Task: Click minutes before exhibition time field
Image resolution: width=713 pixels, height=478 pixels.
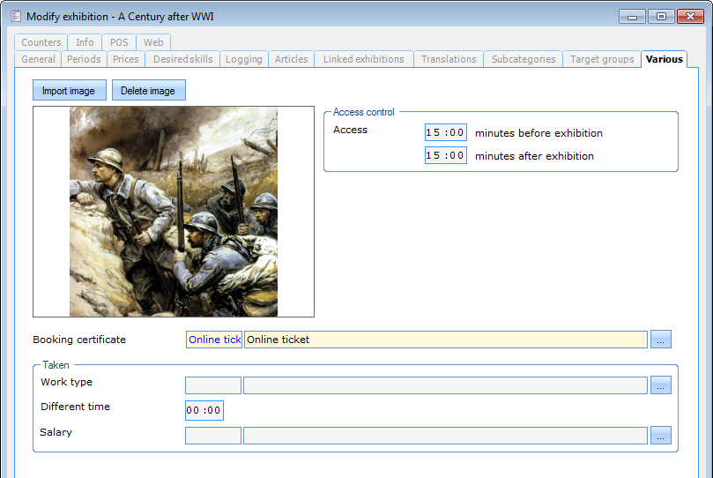Action: click(445, 133)
